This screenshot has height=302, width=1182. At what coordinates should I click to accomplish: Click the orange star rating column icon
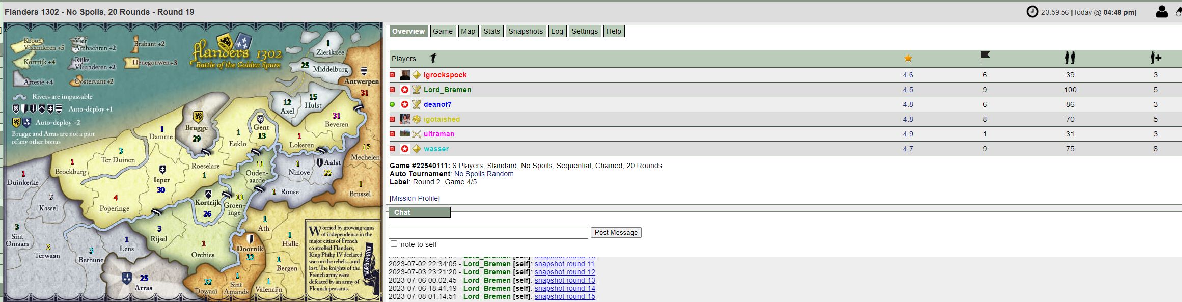tap(908, 59)
